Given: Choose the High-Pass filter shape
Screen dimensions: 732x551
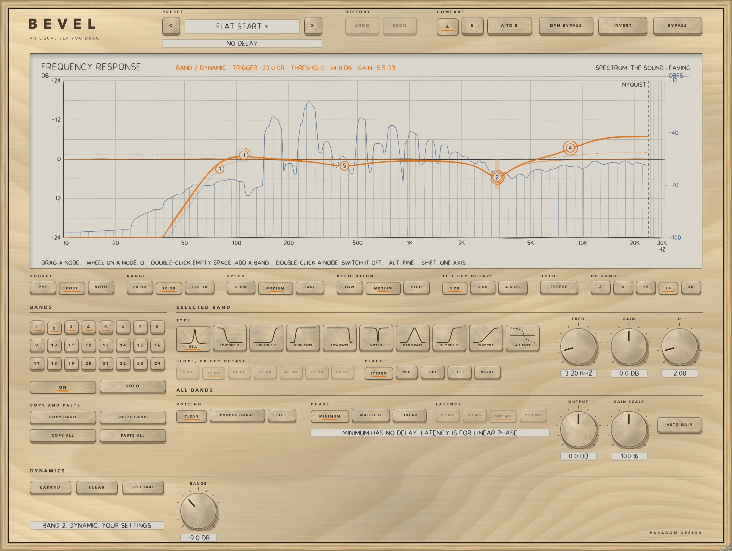Looking at the screenshot, I should 303,338.
